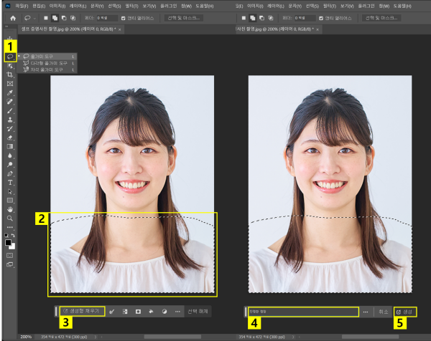
Task: Choose 다각형 올가미 도구 from the flyout
Action: tap(47, 62)
